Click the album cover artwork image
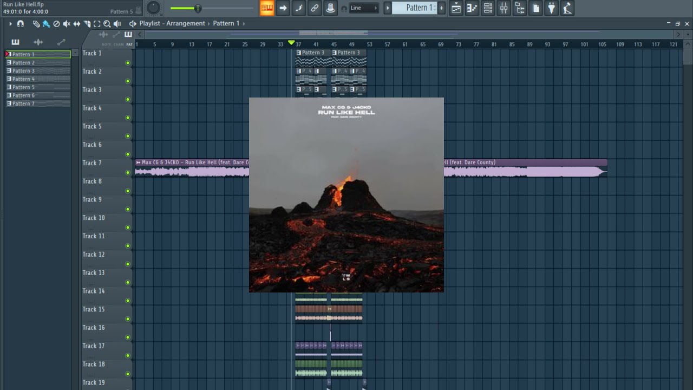Image resolution: width=693 pixels, height=390 pixels. point(346,195)
